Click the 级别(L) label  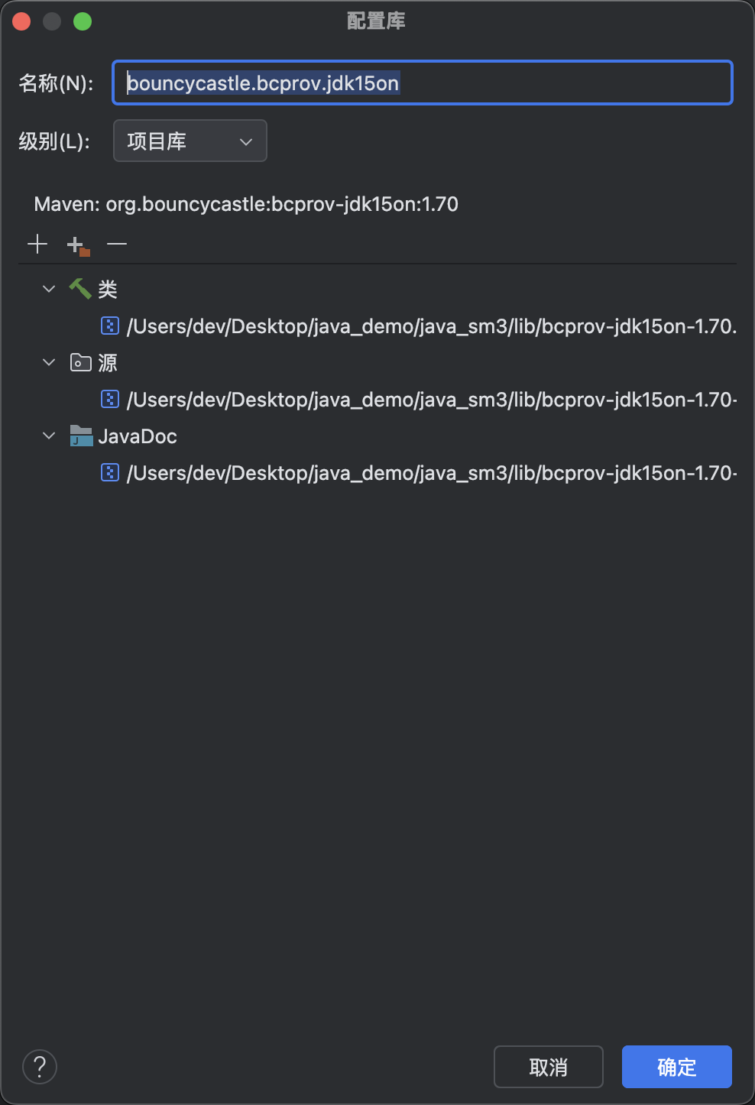[54, 141]
